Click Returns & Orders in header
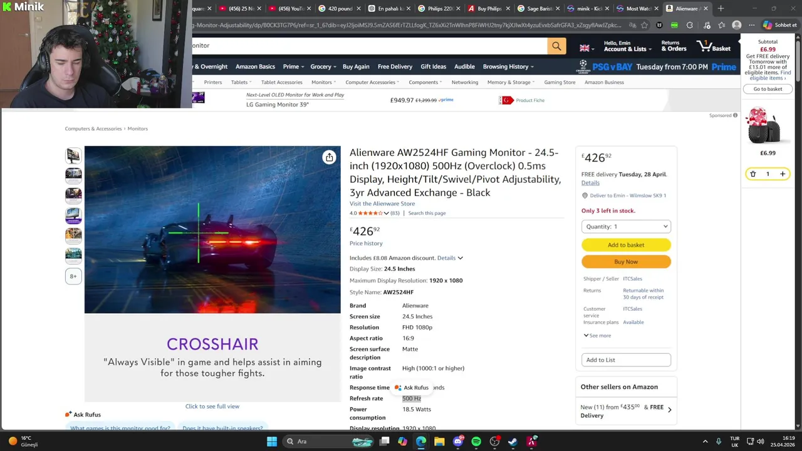 674,46
